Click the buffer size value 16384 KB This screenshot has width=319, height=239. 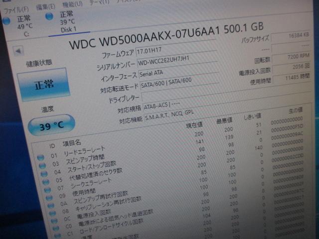pos(291,37)
